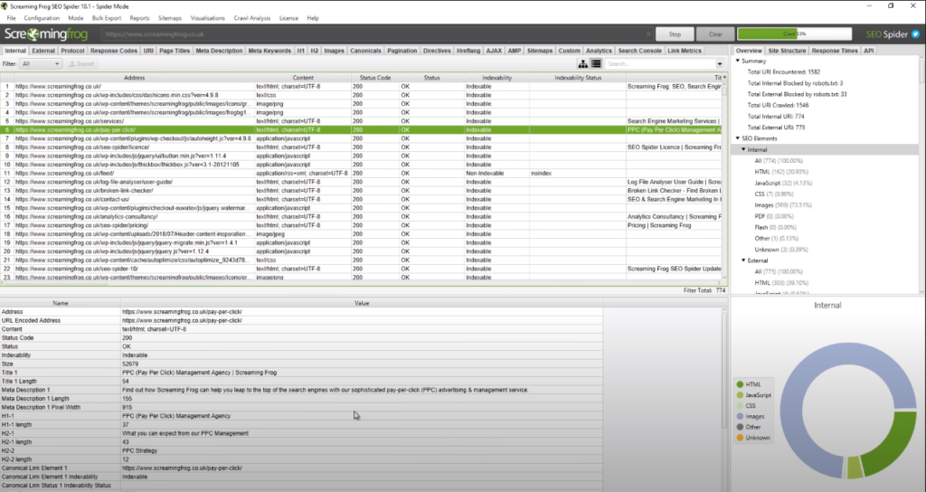Switch to the Response Codes tab
The image size is (926, 492).
click(x=114, y=51)
